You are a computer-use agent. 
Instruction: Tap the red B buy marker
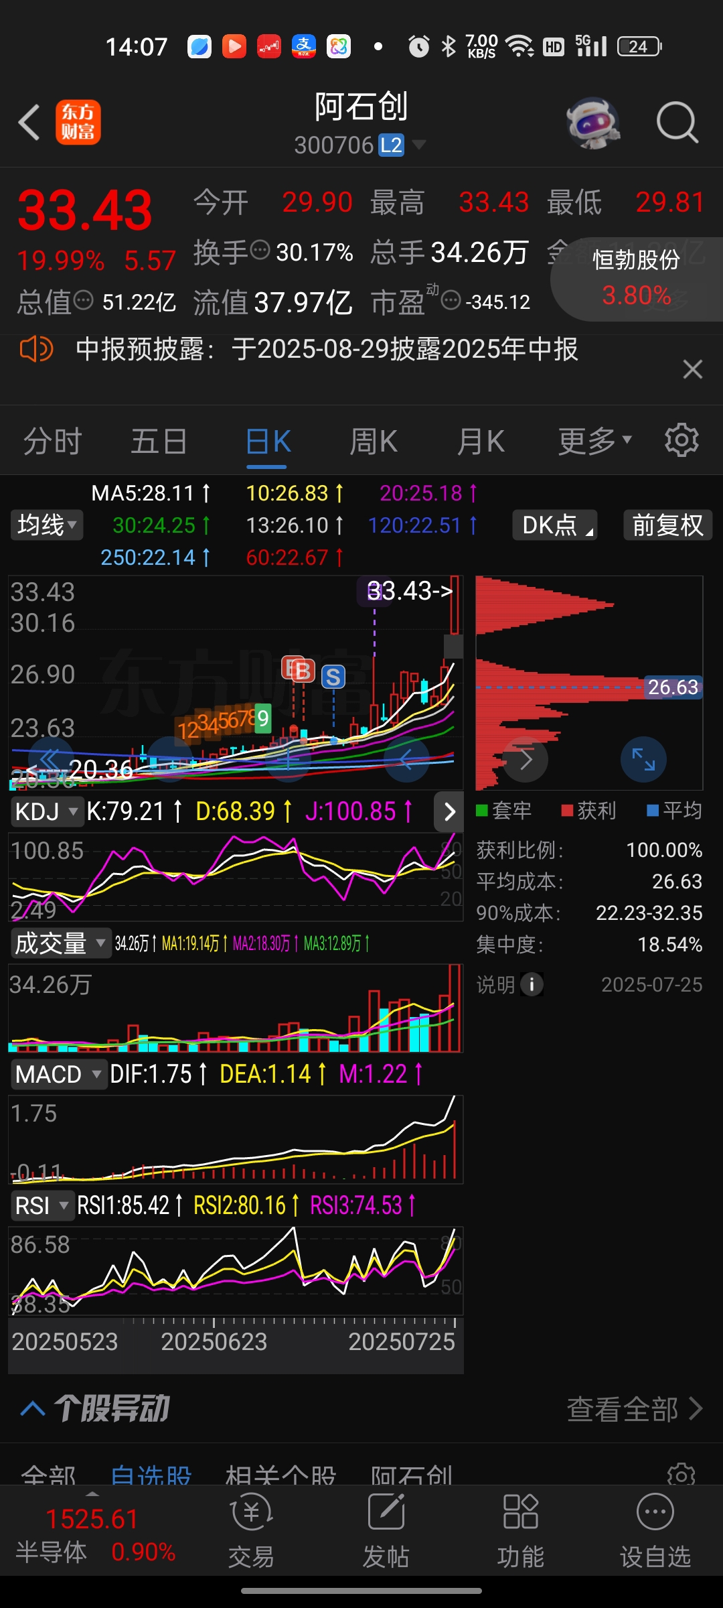pos(303,670)
